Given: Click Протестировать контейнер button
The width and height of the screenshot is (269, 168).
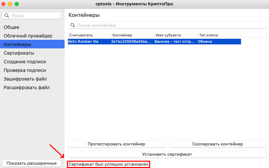Looking at the screenshot, I should coord(117,144).
